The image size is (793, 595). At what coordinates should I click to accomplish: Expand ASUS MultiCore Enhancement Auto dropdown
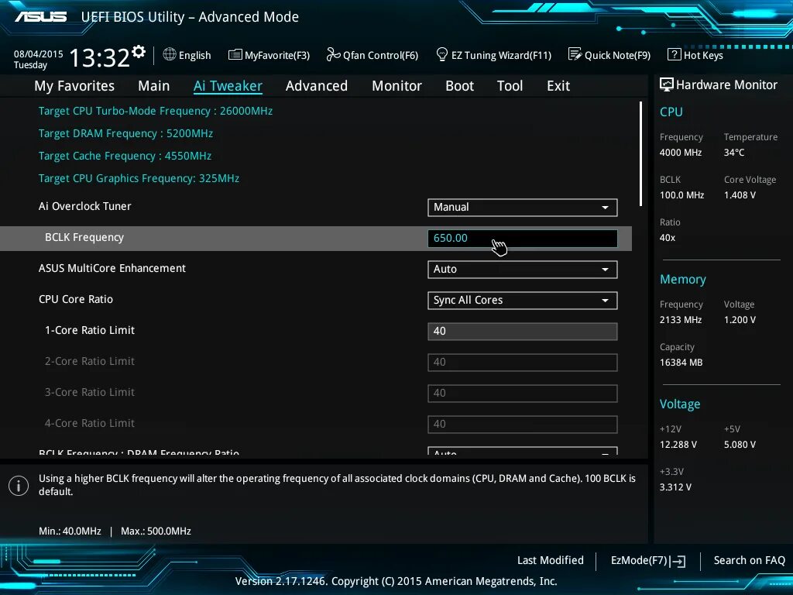click(x=523, y=269)
